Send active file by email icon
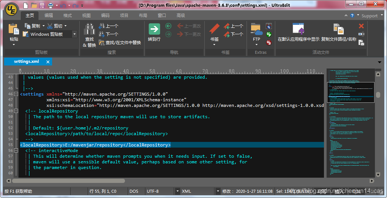This screenshot has height=198, width=387. point(361,43)
